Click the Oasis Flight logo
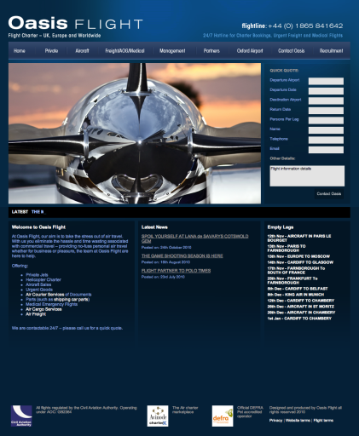 point(75,24)
